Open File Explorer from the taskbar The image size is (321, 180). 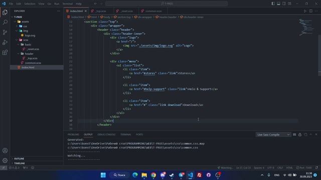pos(144,175)
